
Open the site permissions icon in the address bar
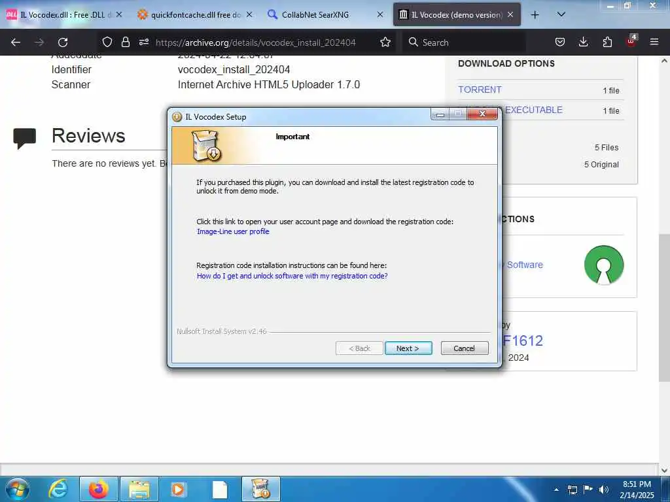[144, 42]
